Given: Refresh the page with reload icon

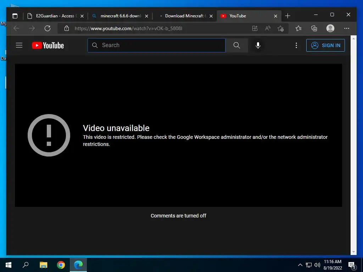Looking at the screenshot, I should 48,28.
